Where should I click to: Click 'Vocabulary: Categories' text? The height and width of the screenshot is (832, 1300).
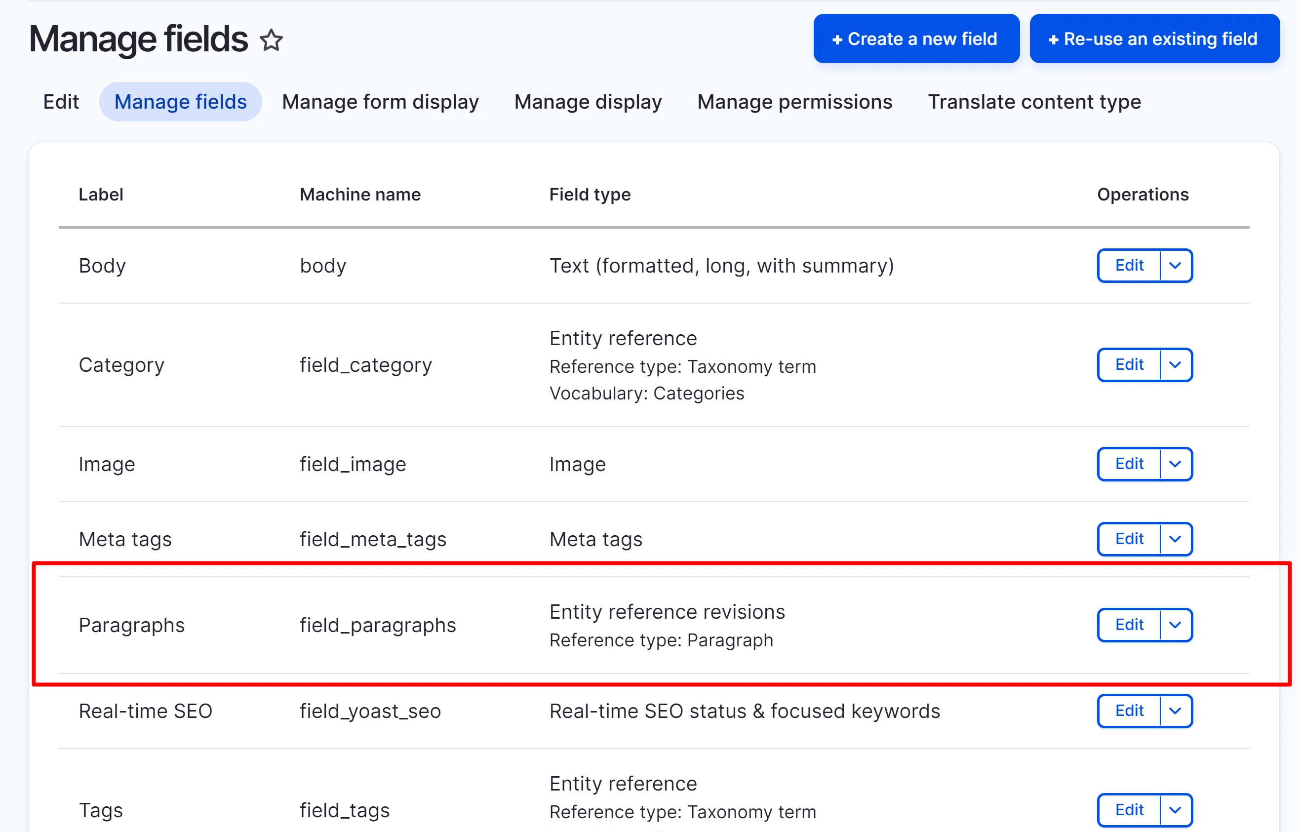pos(646,394)
